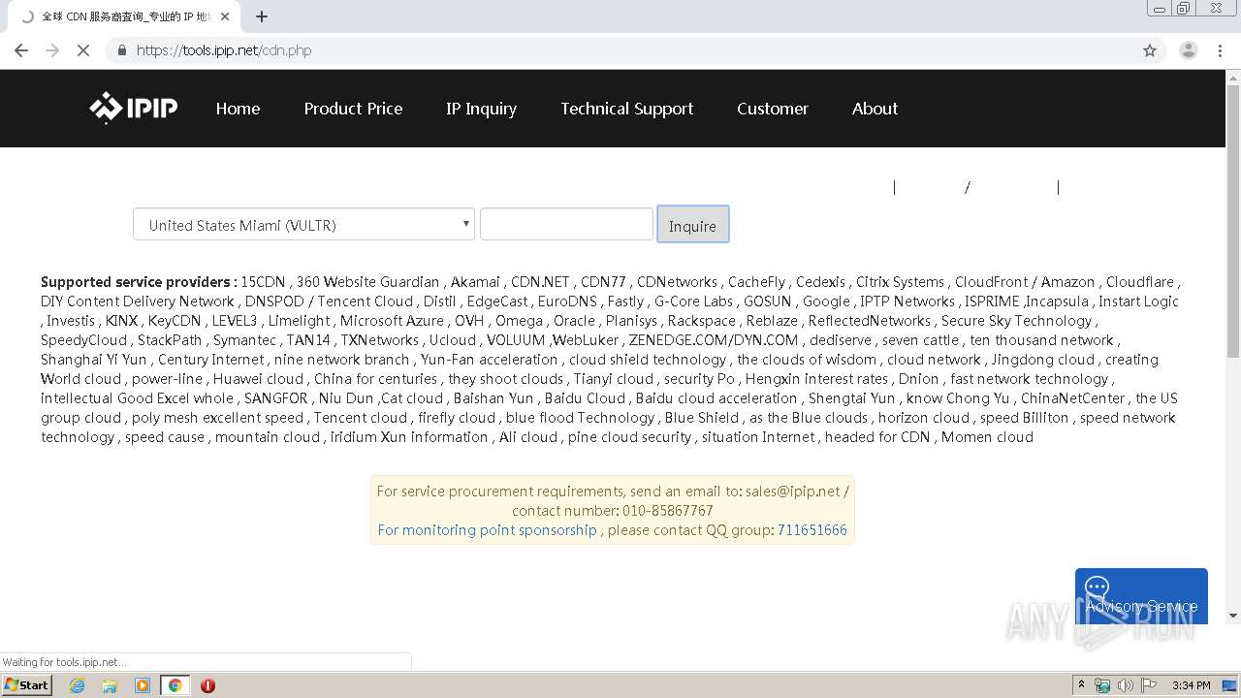Bookmark this page with the star icon
This screenshot has width=1241, height=698.
1150,50
